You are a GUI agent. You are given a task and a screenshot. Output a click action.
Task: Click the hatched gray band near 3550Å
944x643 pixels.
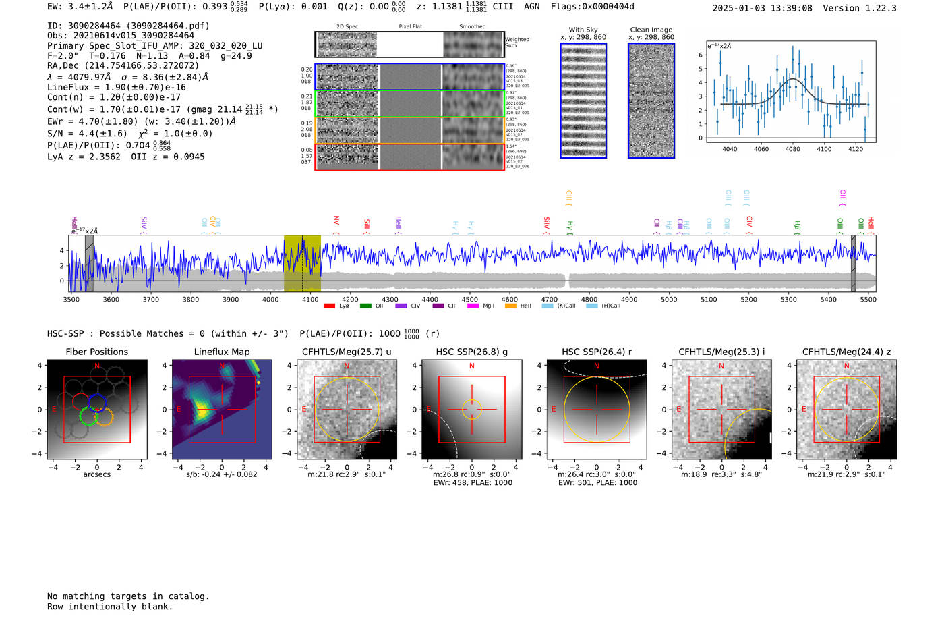(x=89, y=264)
